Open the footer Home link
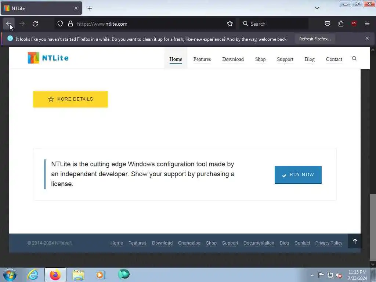This screenshot has width=376, height=282. [x=116, y=243]
